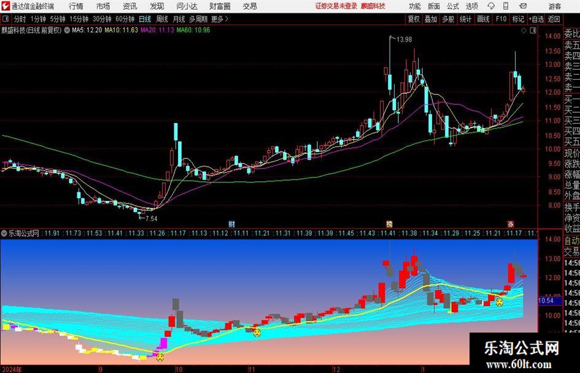Switch to 60分钟 period
580x373 pixels.
click(x=125, y=19)
